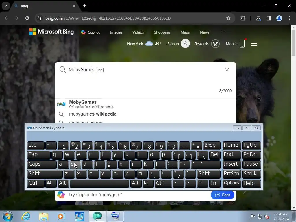Open tab search dropdown arrow
The width and height of the screenshot is (296, 222).
[6, 6]
